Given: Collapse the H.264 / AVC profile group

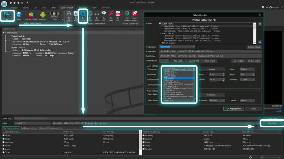Looking at the screenshot, I should tap(160, 24).
